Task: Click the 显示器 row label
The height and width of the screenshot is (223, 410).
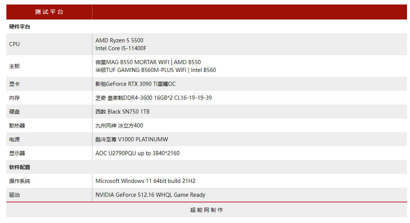Action: (17, 153)
